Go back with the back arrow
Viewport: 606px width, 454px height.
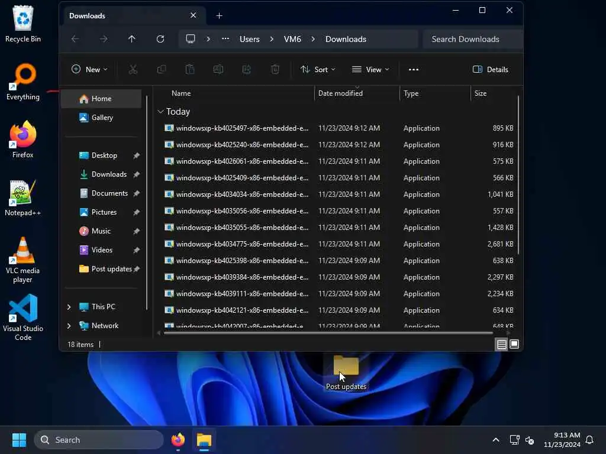pos(75,39)
